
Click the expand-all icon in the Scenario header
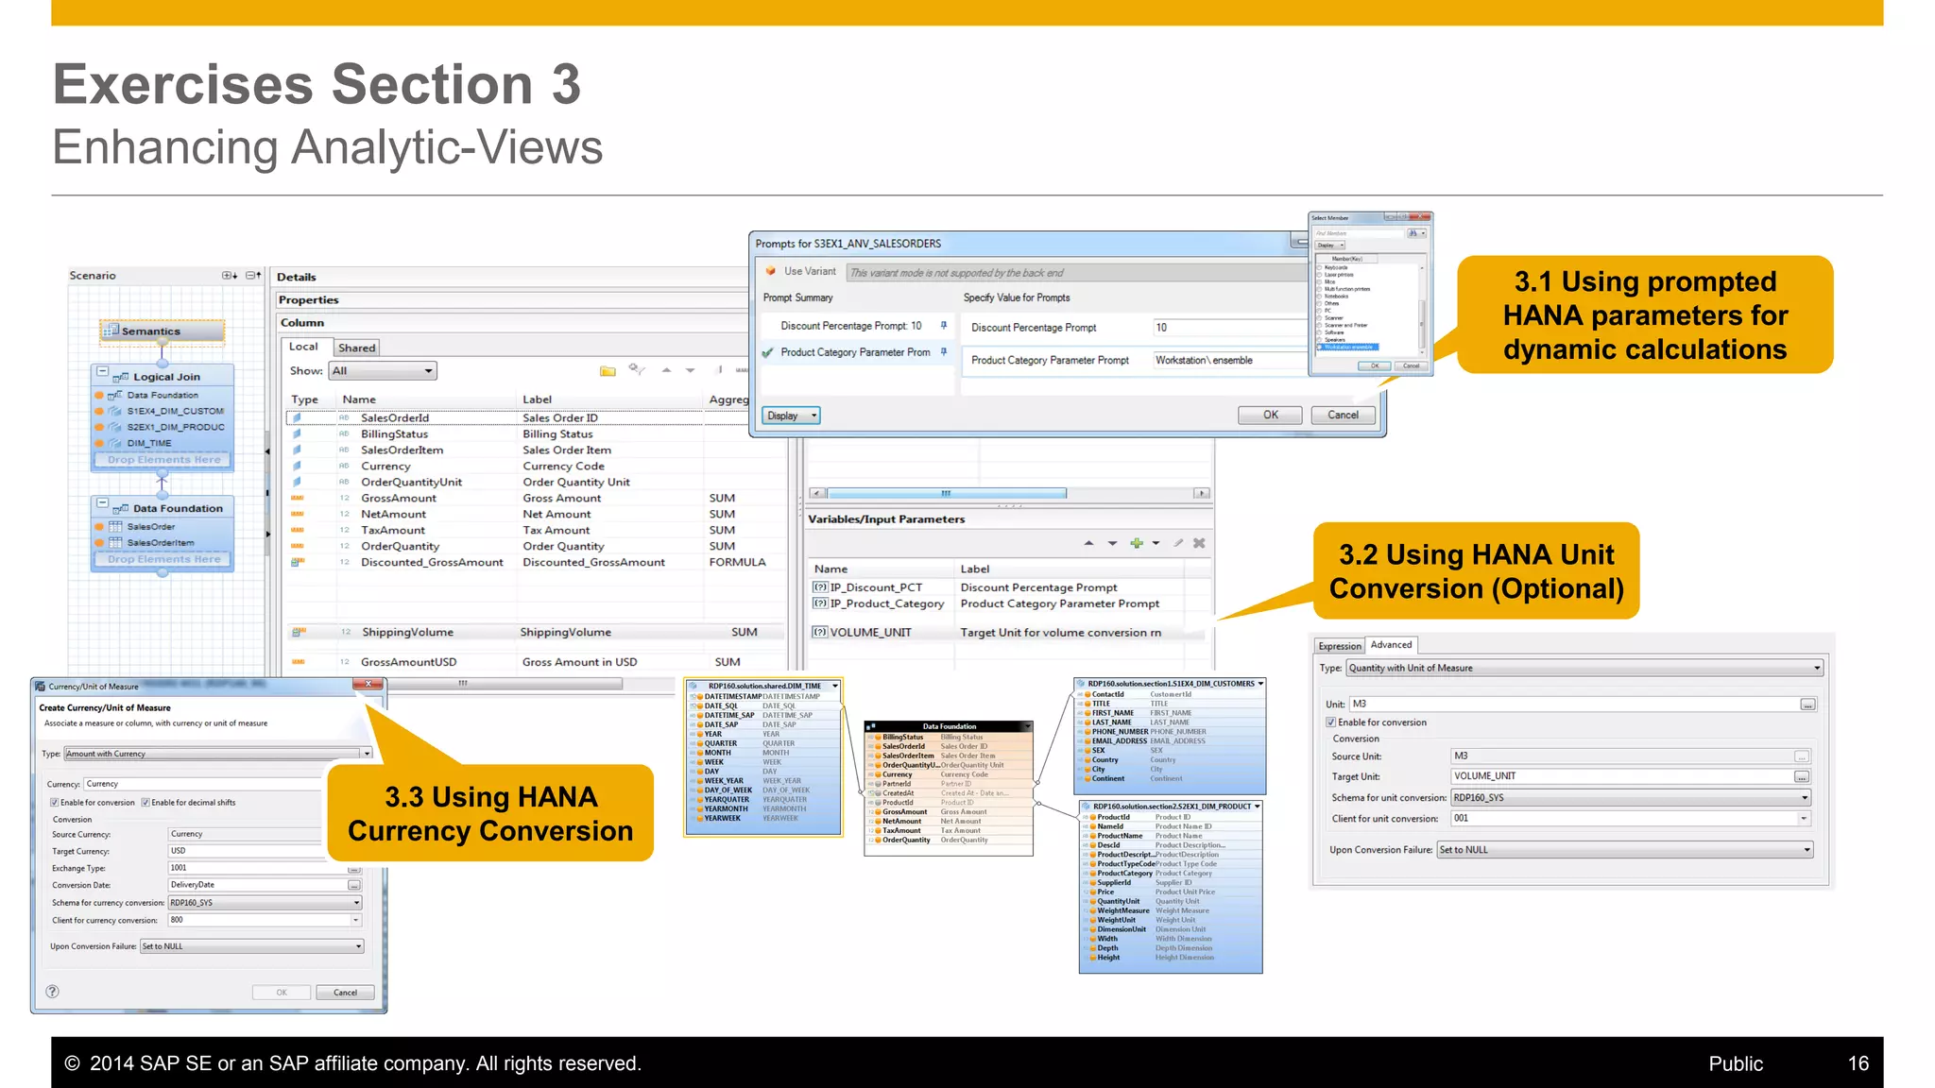(230, 276)
